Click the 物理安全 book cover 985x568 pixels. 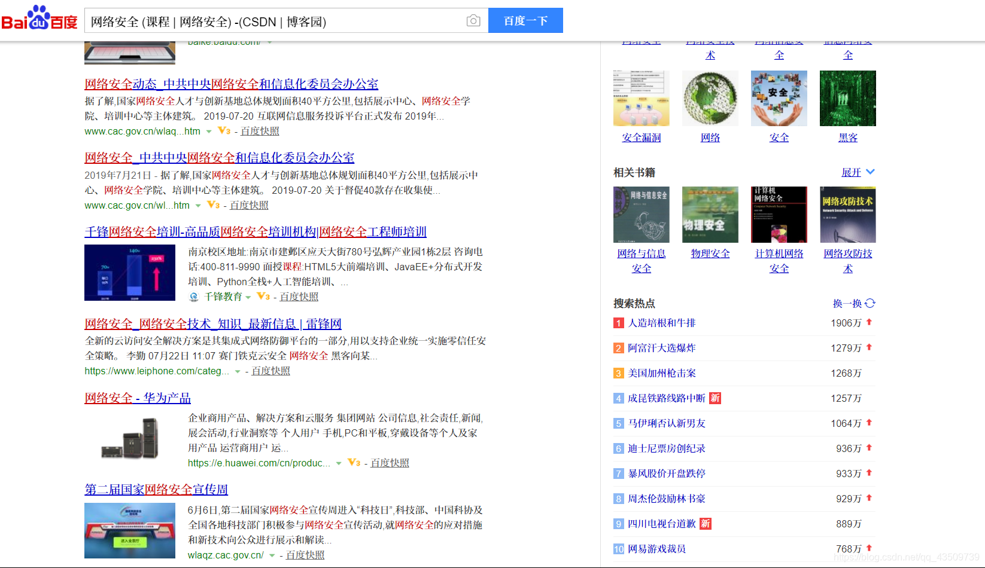(710, 215)
